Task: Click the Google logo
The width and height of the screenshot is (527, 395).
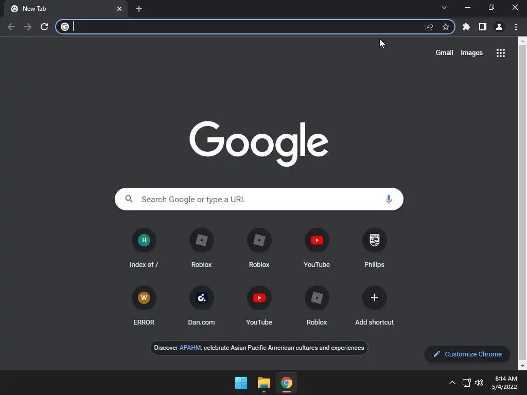Action: click(259, 143)
